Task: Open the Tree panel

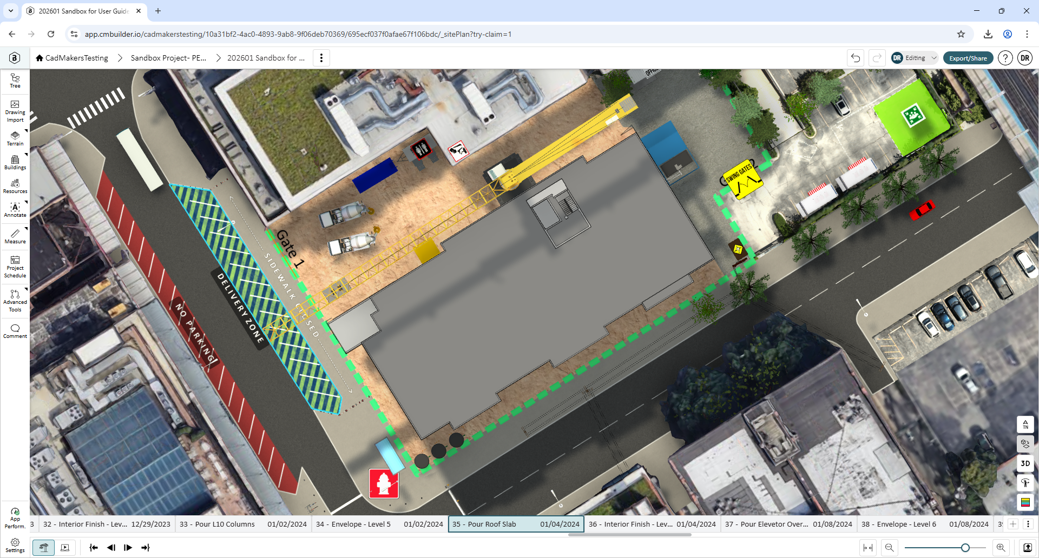Action: (x=15, y=81)
